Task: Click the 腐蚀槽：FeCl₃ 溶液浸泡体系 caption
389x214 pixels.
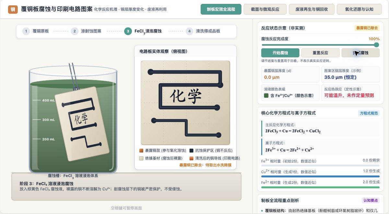Action: click(73, 175)
